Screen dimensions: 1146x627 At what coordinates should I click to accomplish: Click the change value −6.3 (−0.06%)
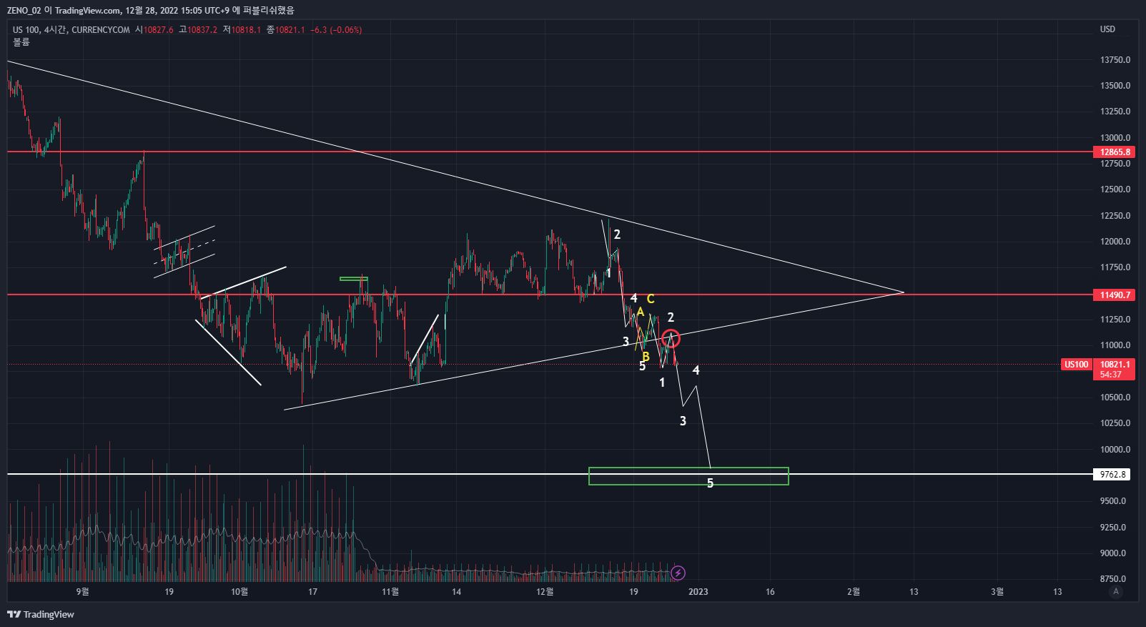336,30
